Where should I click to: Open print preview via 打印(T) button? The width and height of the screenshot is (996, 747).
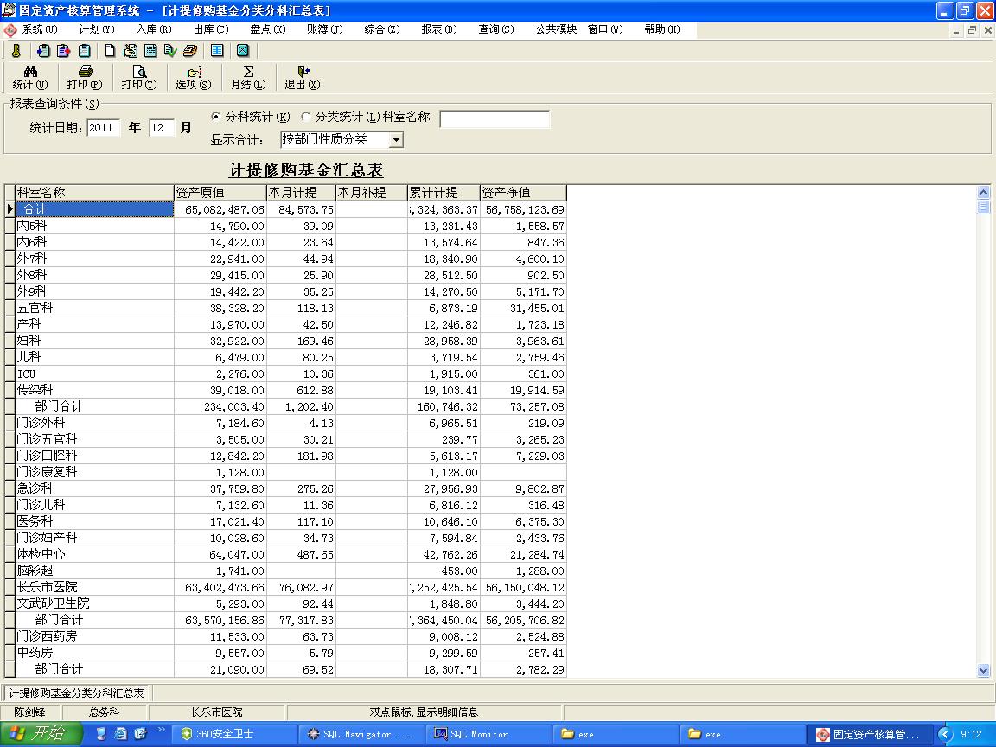(139, 78)
